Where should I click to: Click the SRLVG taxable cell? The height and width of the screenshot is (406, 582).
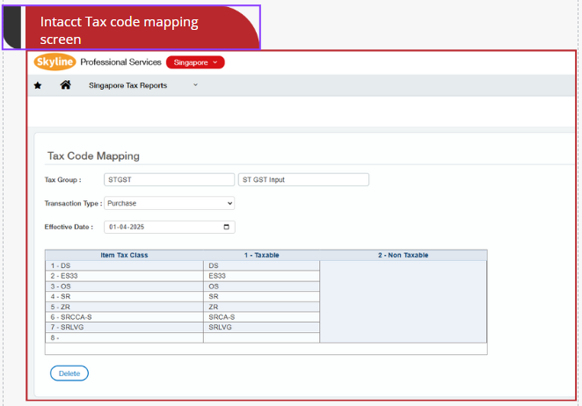pyautogui.click(x=261, y=327)
